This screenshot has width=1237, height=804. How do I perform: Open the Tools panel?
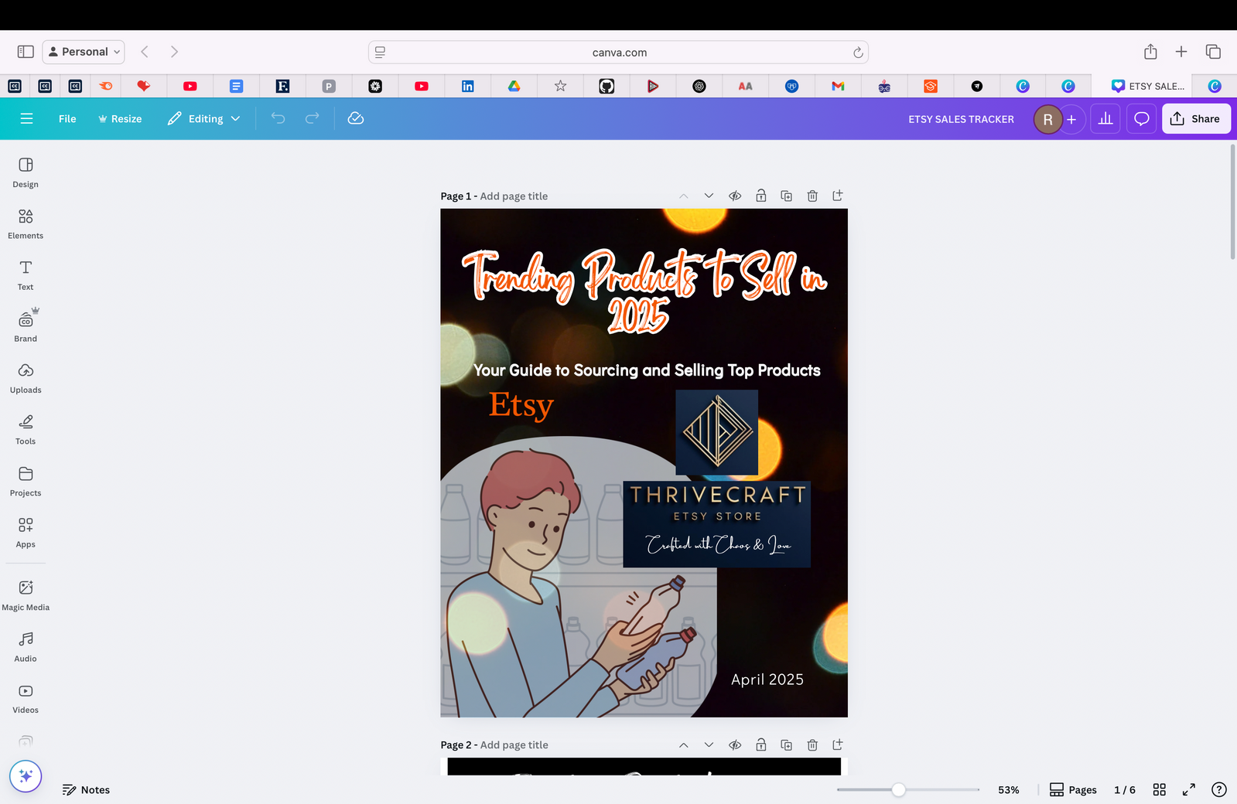click(26, 430)
